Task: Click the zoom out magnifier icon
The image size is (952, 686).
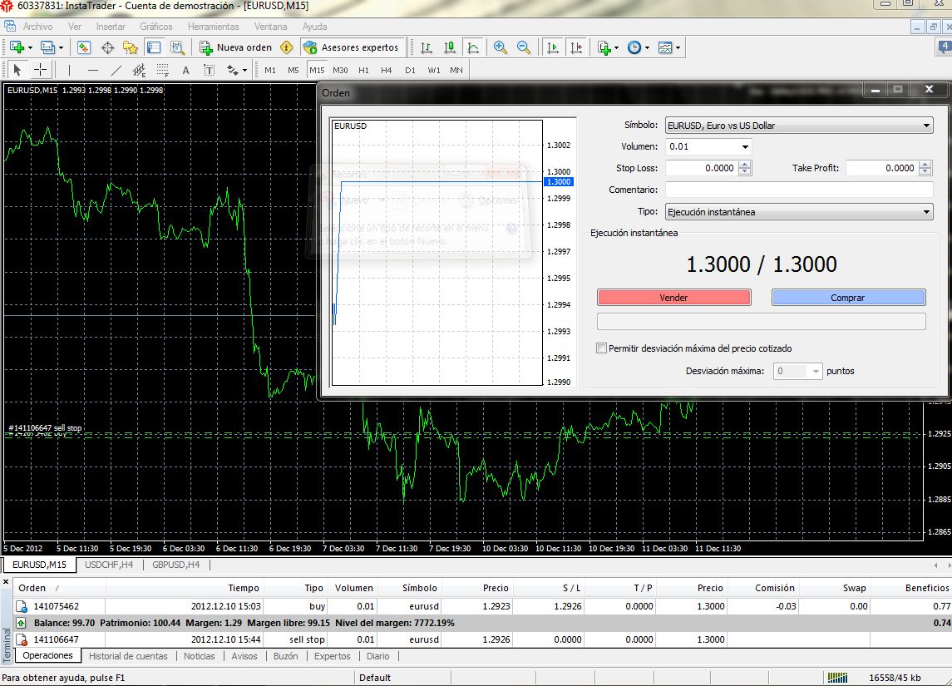Action: (x=524, y=47)
